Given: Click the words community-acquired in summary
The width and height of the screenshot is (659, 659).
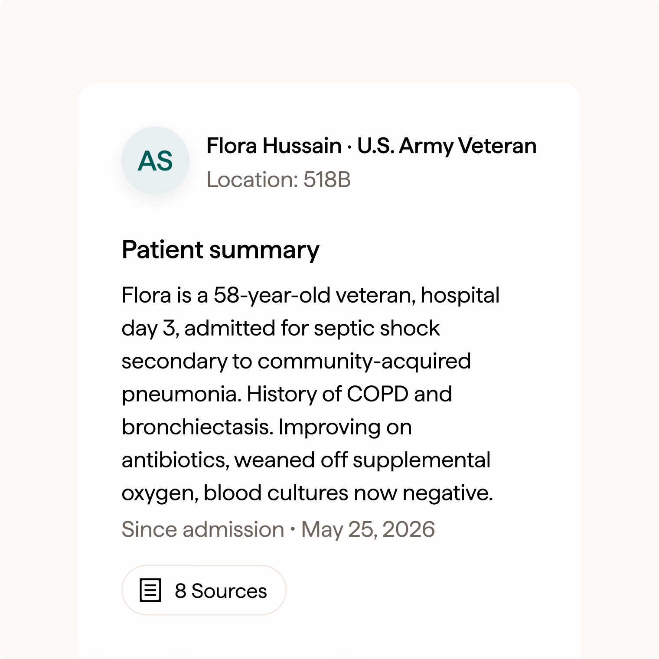Looking at the screenshot, I should point(364,361).
